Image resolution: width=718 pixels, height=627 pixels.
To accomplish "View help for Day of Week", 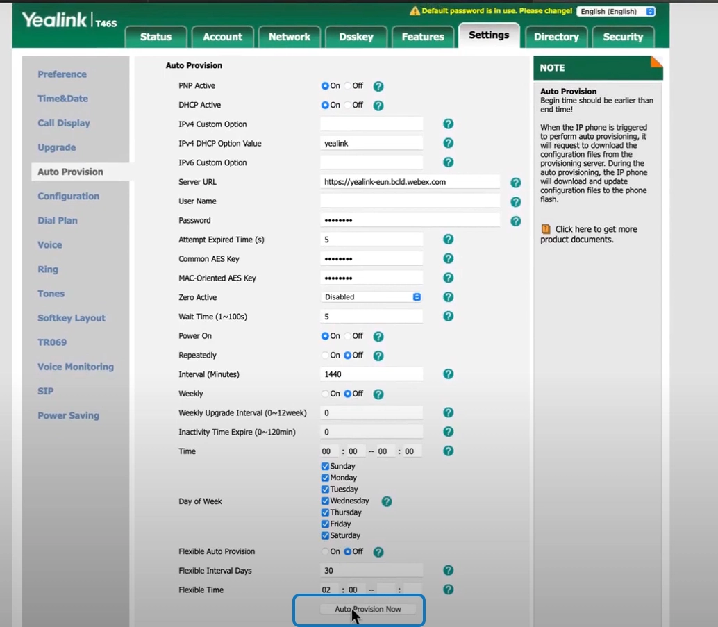I will (x=387, y=501).
